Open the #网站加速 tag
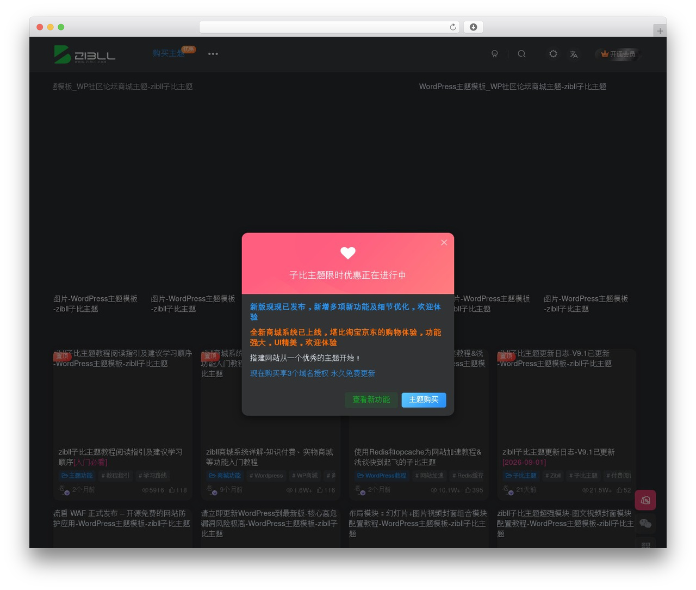Image resolution: width=696 pixels, height=590 pixels. pyautogui.click(x=429, y=476)
